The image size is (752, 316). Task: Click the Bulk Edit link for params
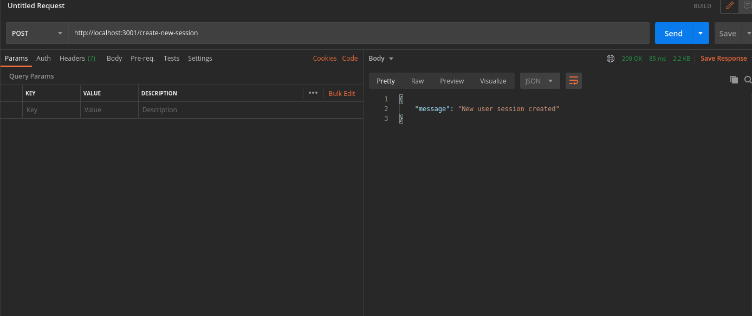coord(342,93)
